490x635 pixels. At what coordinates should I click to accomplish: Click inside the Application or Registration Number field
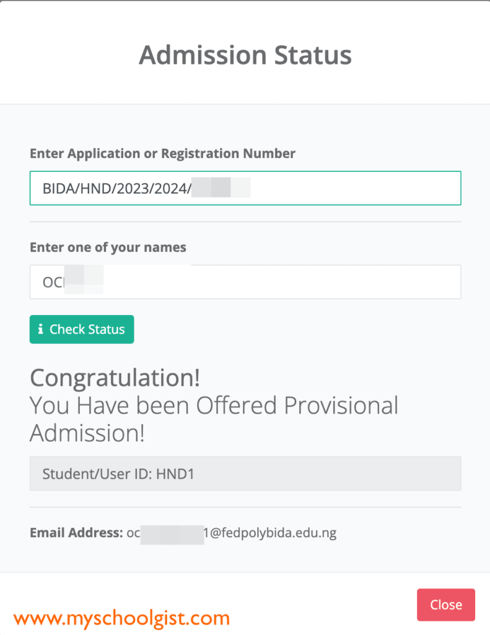click(245, 188)
